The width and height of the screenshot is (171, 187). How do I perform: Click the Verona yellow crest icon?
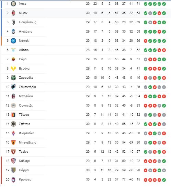pyautogui.click(x=13, y=68)
